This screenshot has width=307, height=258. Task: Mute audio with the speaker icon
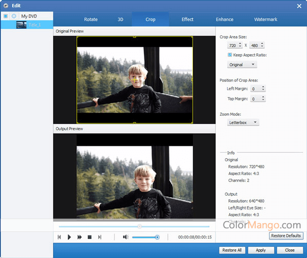click(x=125, y=237)
